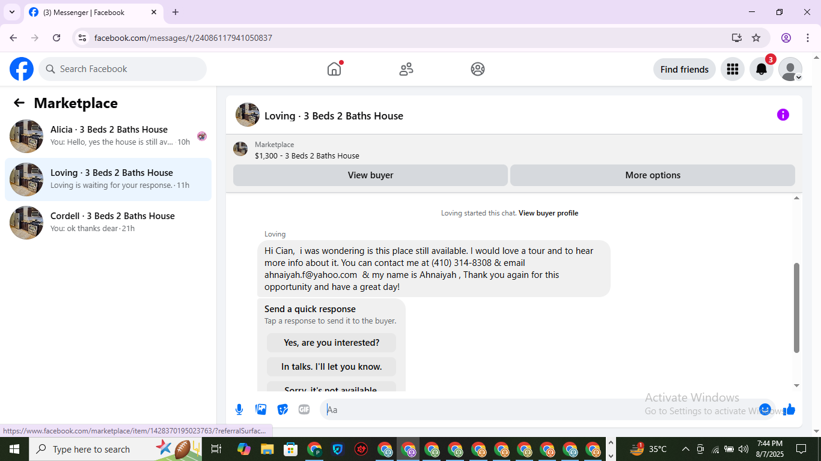Close the Messenger tab

click(154, 12)
